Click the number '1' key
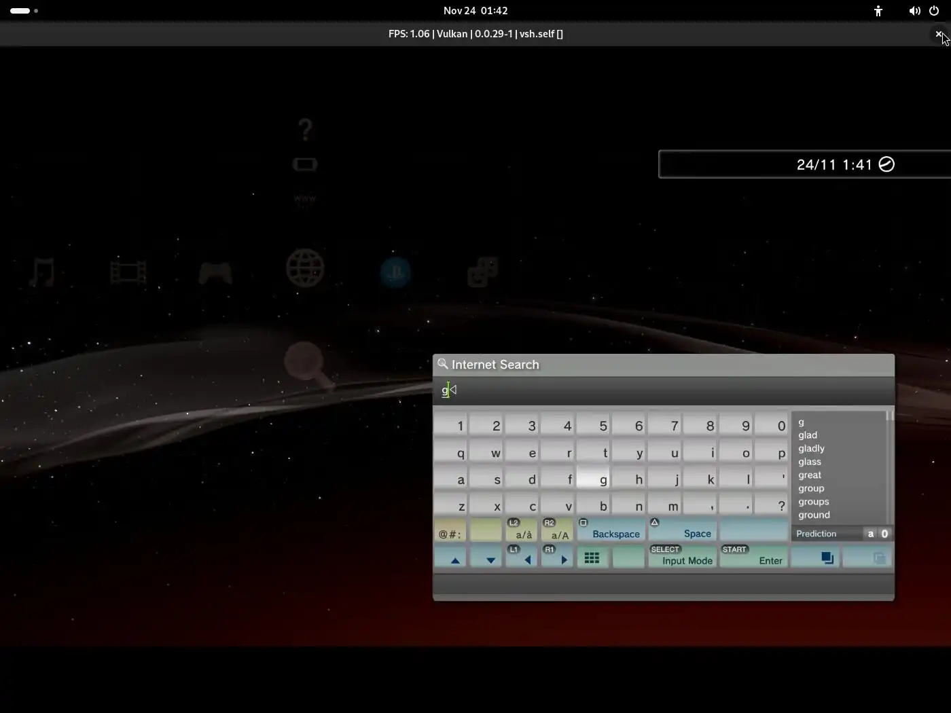The width and height of the screenshot is (951, 713). pos(450,424)
